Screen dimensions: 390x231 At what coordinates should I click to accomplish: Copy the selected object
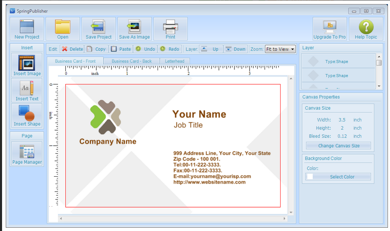(97, 49)
